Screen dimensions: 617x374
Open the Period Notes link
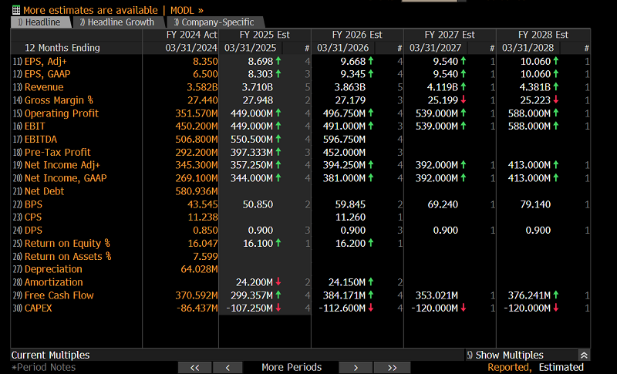click(x=44, y=367)
